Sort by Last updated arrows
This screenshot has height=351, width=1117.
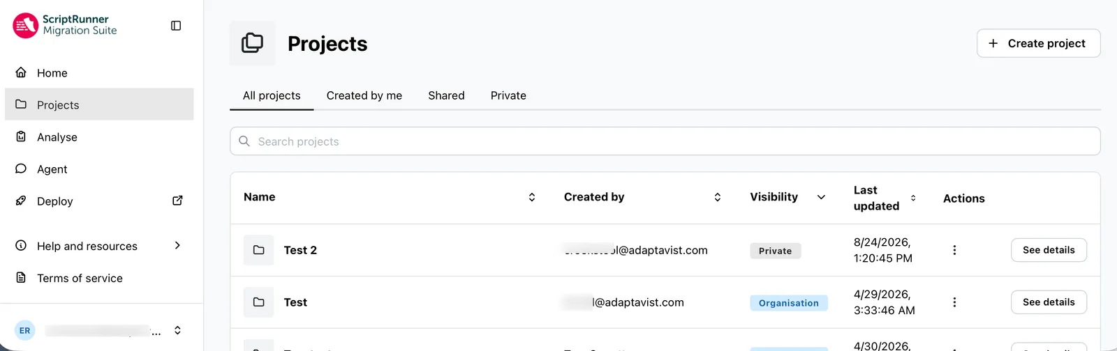click(x=913, y=198)
